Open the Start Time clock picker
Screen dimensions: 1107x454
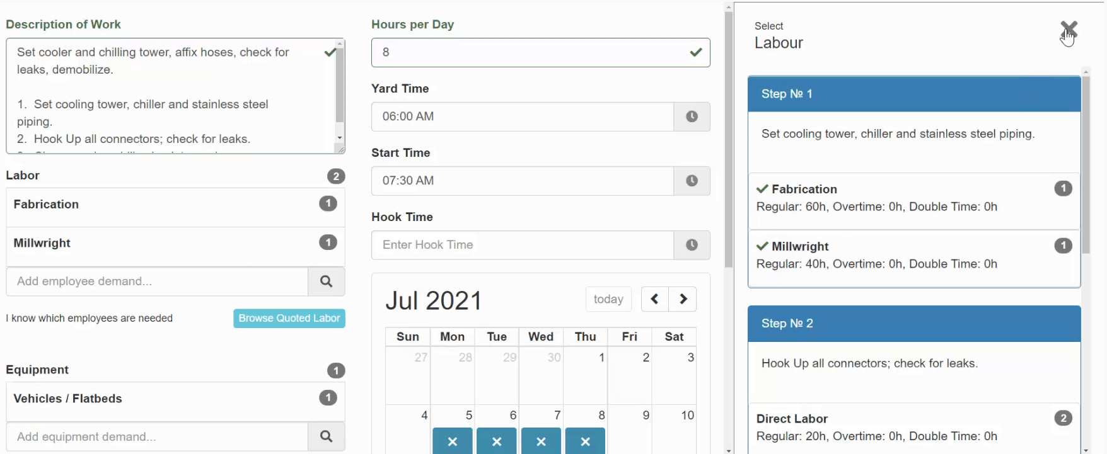[x=692, y=181]
